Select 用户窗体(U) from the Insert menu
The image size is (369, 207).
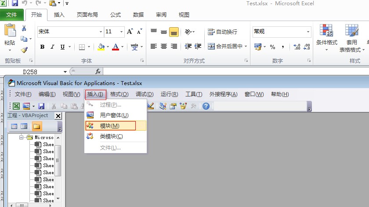pos(115,115)
